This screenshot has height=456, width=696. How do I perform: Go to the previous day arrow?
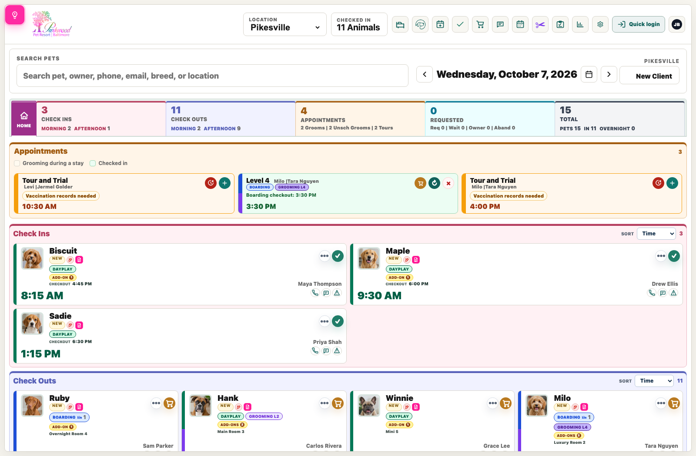coord(425,74)
